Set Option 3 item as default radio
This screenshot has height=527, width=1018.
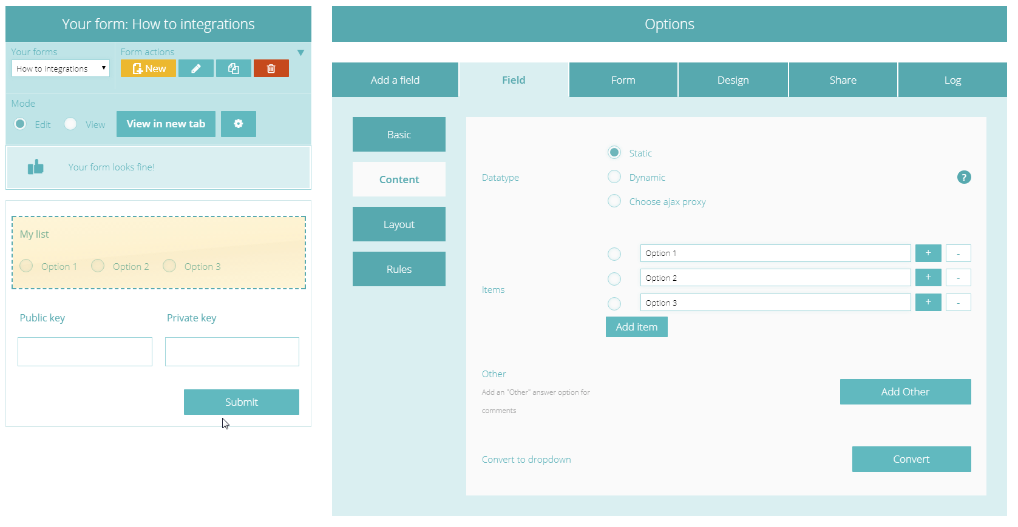(x=614, y=304)
